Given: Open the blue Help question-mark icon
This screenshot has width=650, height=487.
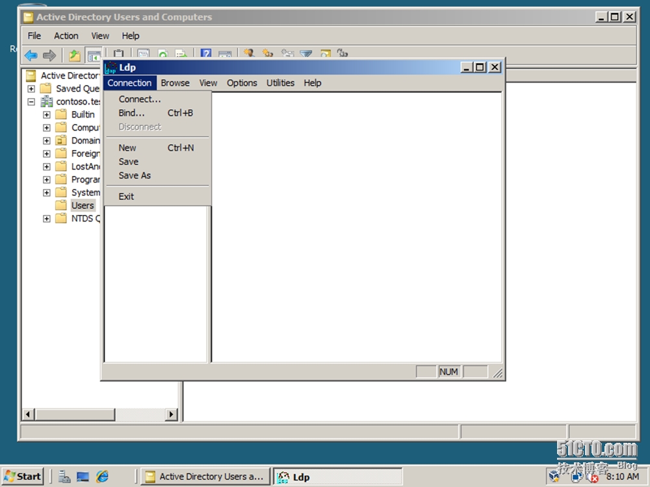Looking at the screenshot, I should [206, 53].
